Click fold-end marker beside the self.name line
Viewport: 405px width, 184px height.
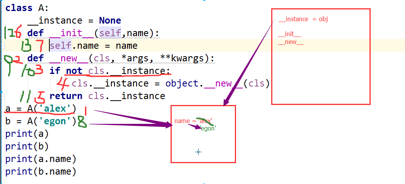[2, 46]
